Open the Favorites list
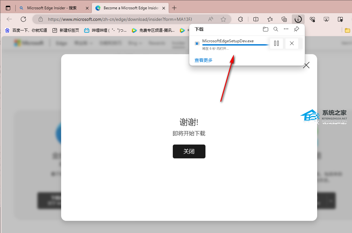352x233 pixels. [270, 19]
